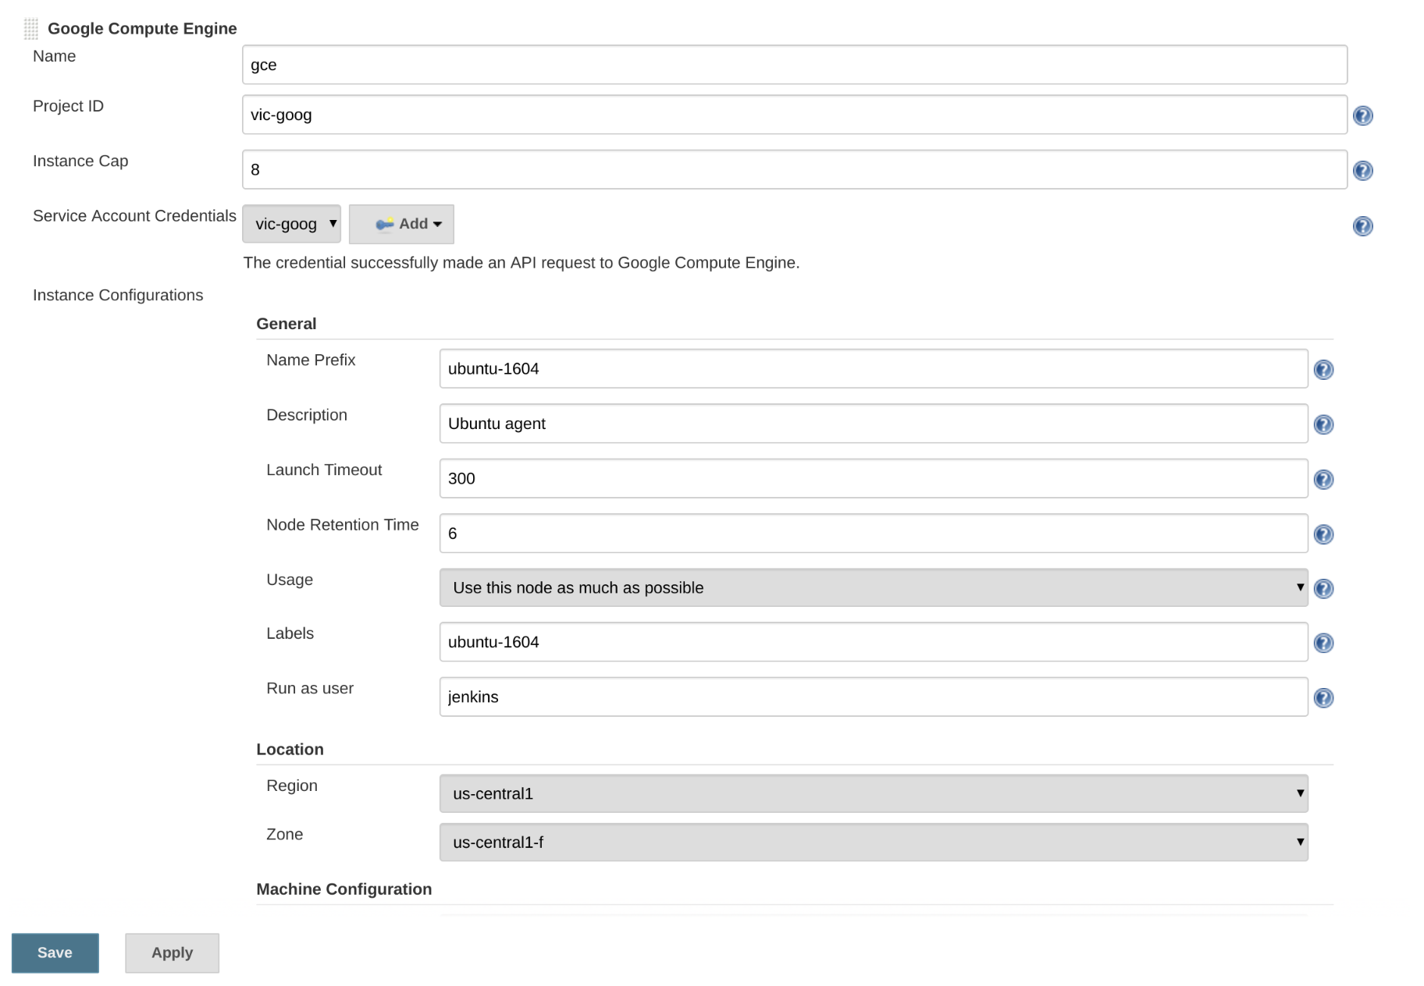Screen dimensions: 1424x986
Task: Click the Google Compute Engine title
Action: point(142,29)
